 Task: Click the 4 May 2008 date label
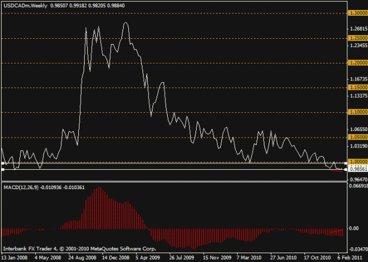[x=49, y=258]
